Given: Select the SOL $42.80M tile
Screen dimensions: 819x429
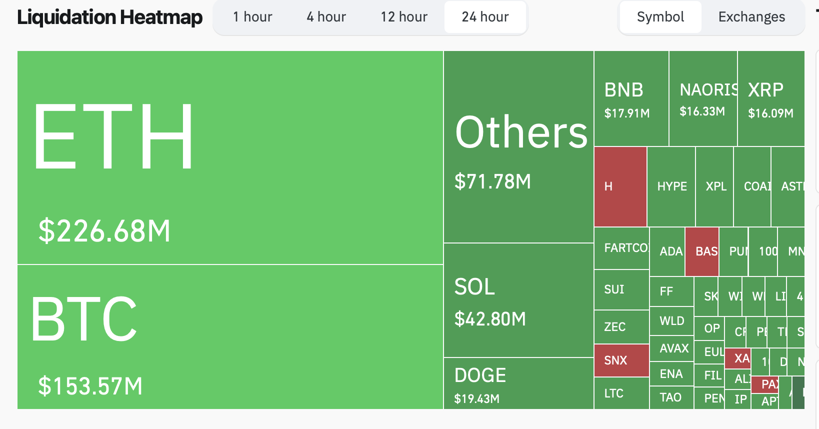Looking at the screenshot, I should pos(518,300).
